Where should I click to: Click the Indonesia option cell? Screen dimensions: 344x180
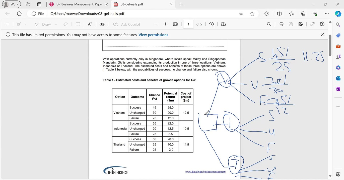pyautogui.click(x=120, y=128)
